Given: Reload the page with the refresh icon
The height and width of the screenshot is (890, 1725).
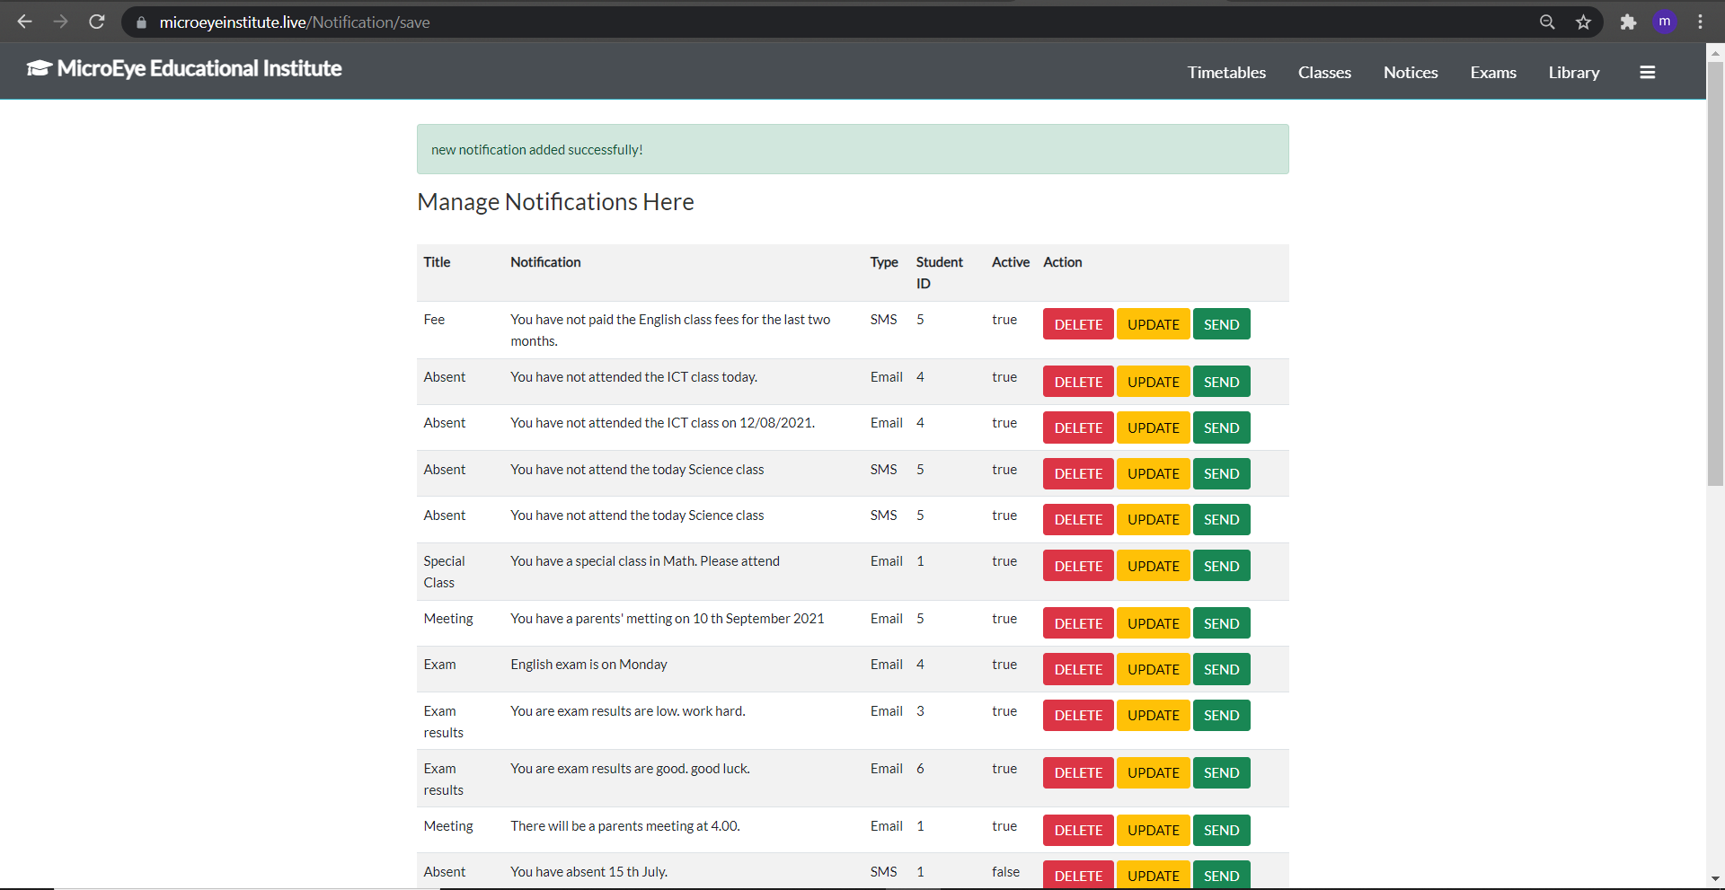Looking at the screenshot, I should (97, 22).
